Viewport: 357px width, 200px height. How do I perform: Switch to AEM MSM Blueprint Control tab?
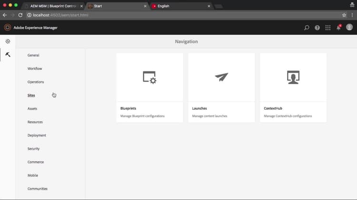pyautogui.click(x=53, y=6)
